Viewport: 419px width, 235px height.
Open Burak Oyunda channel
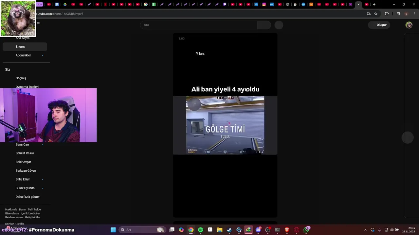pyautogui.click(x=25, y=188)
